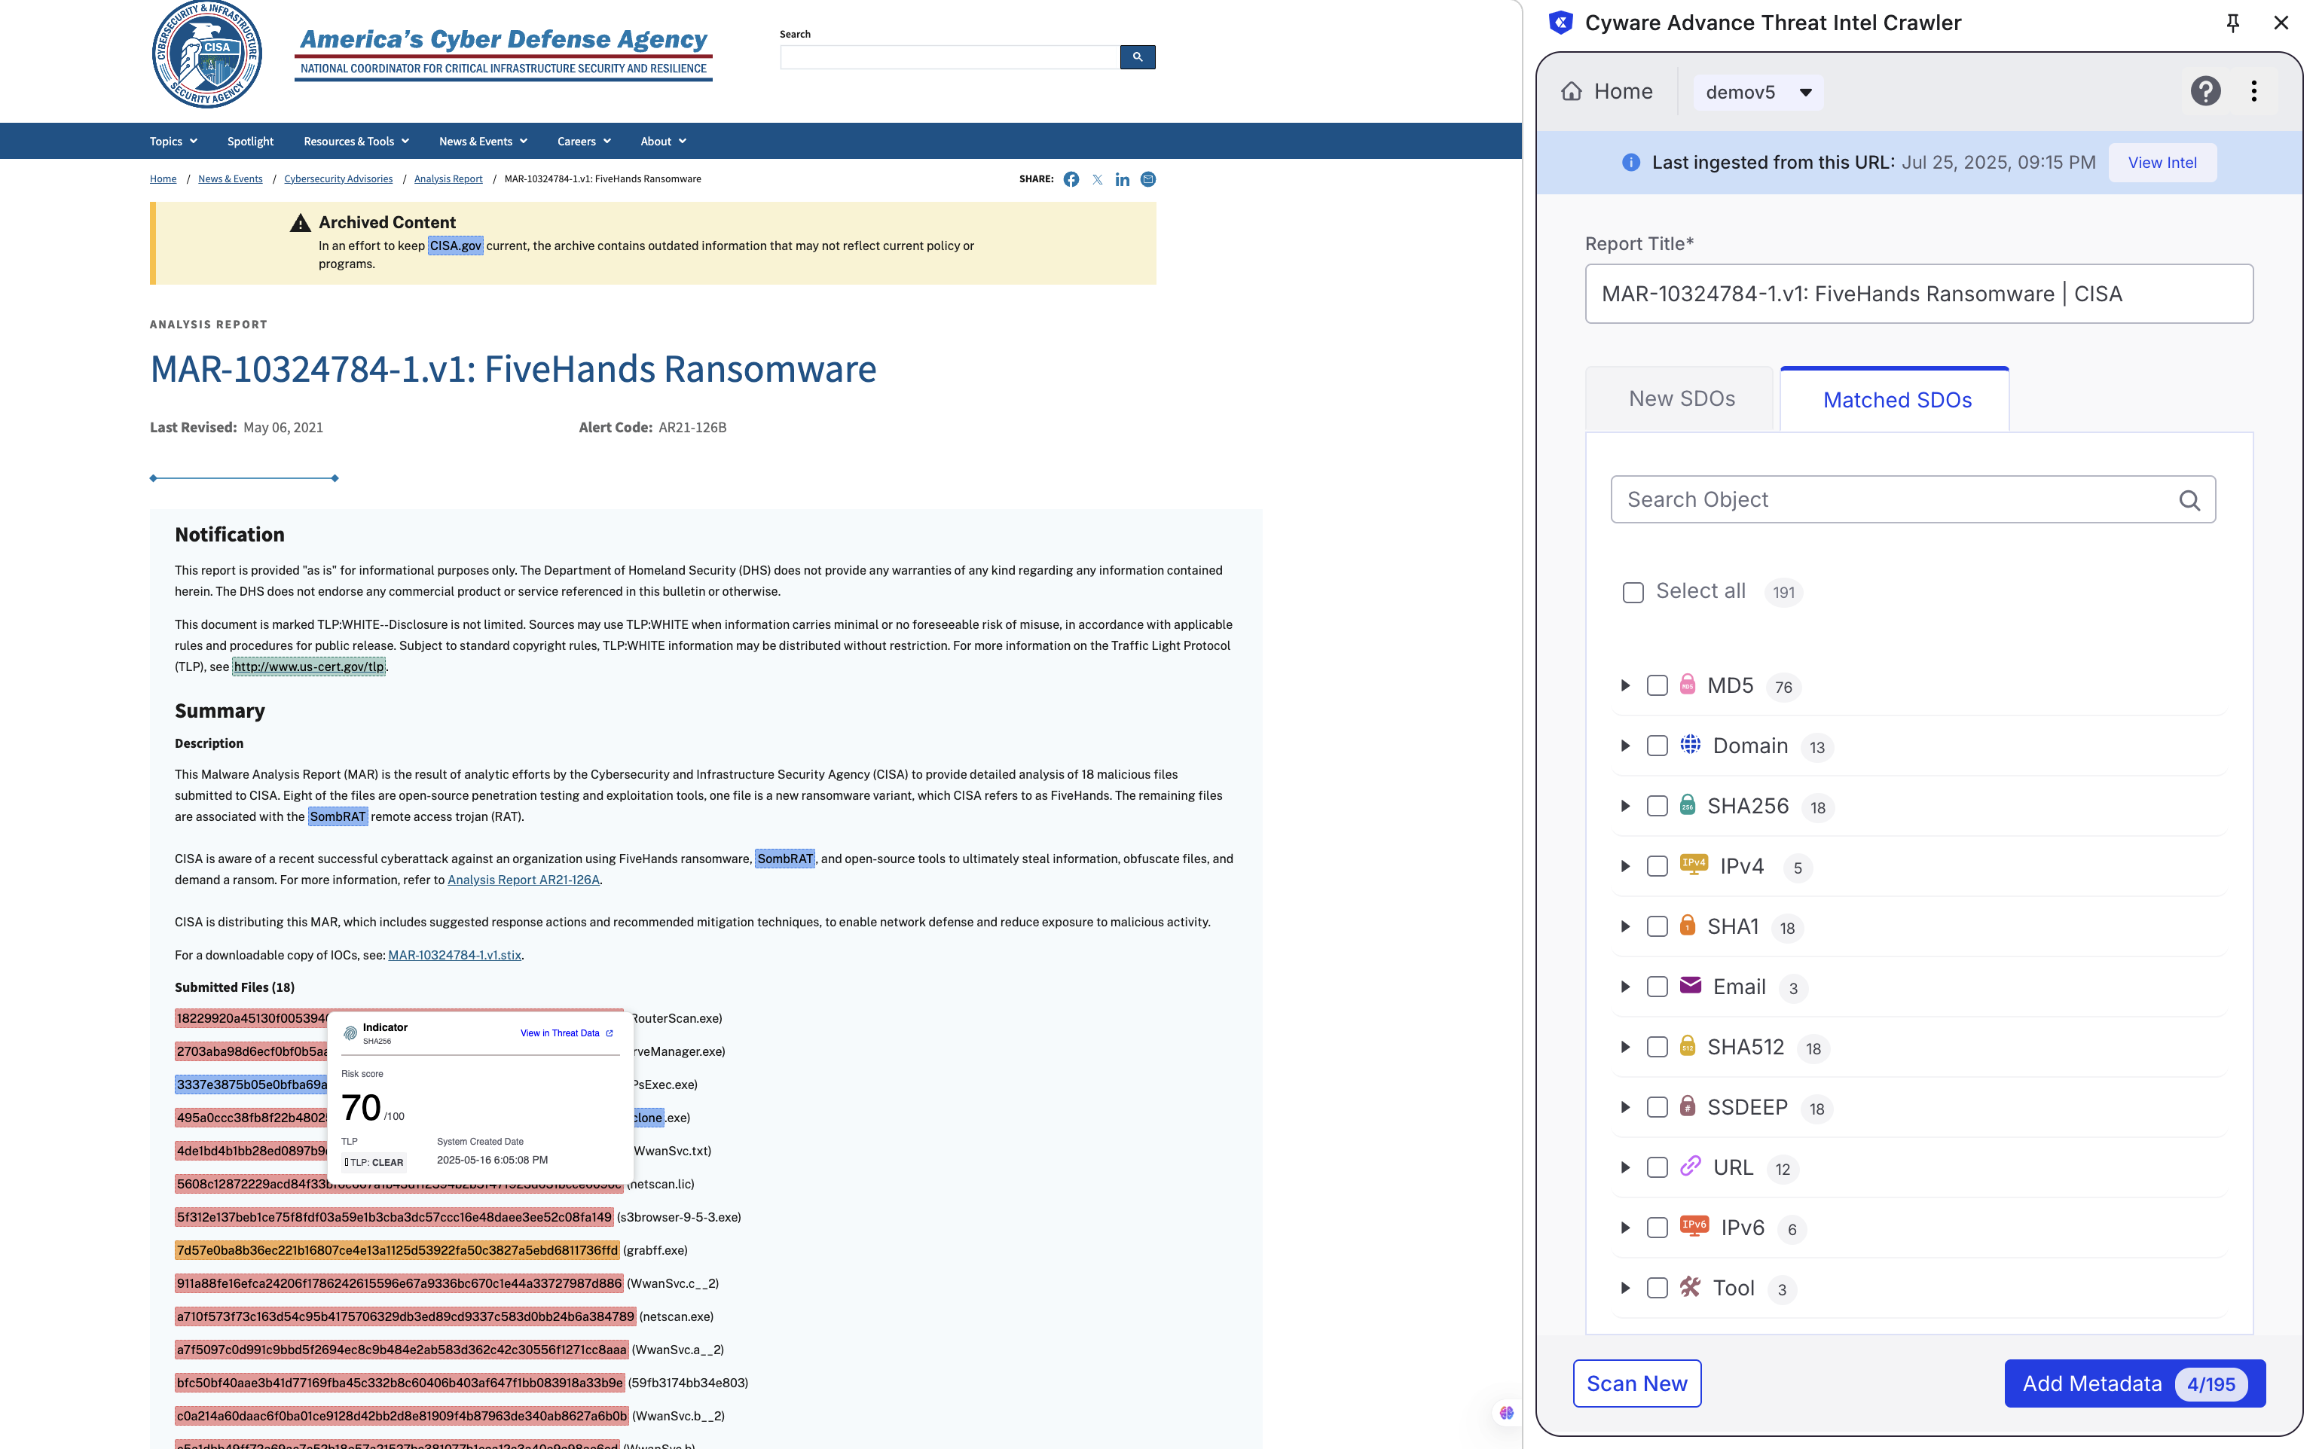Select the Matched SDOs tab

point(1895,400)
